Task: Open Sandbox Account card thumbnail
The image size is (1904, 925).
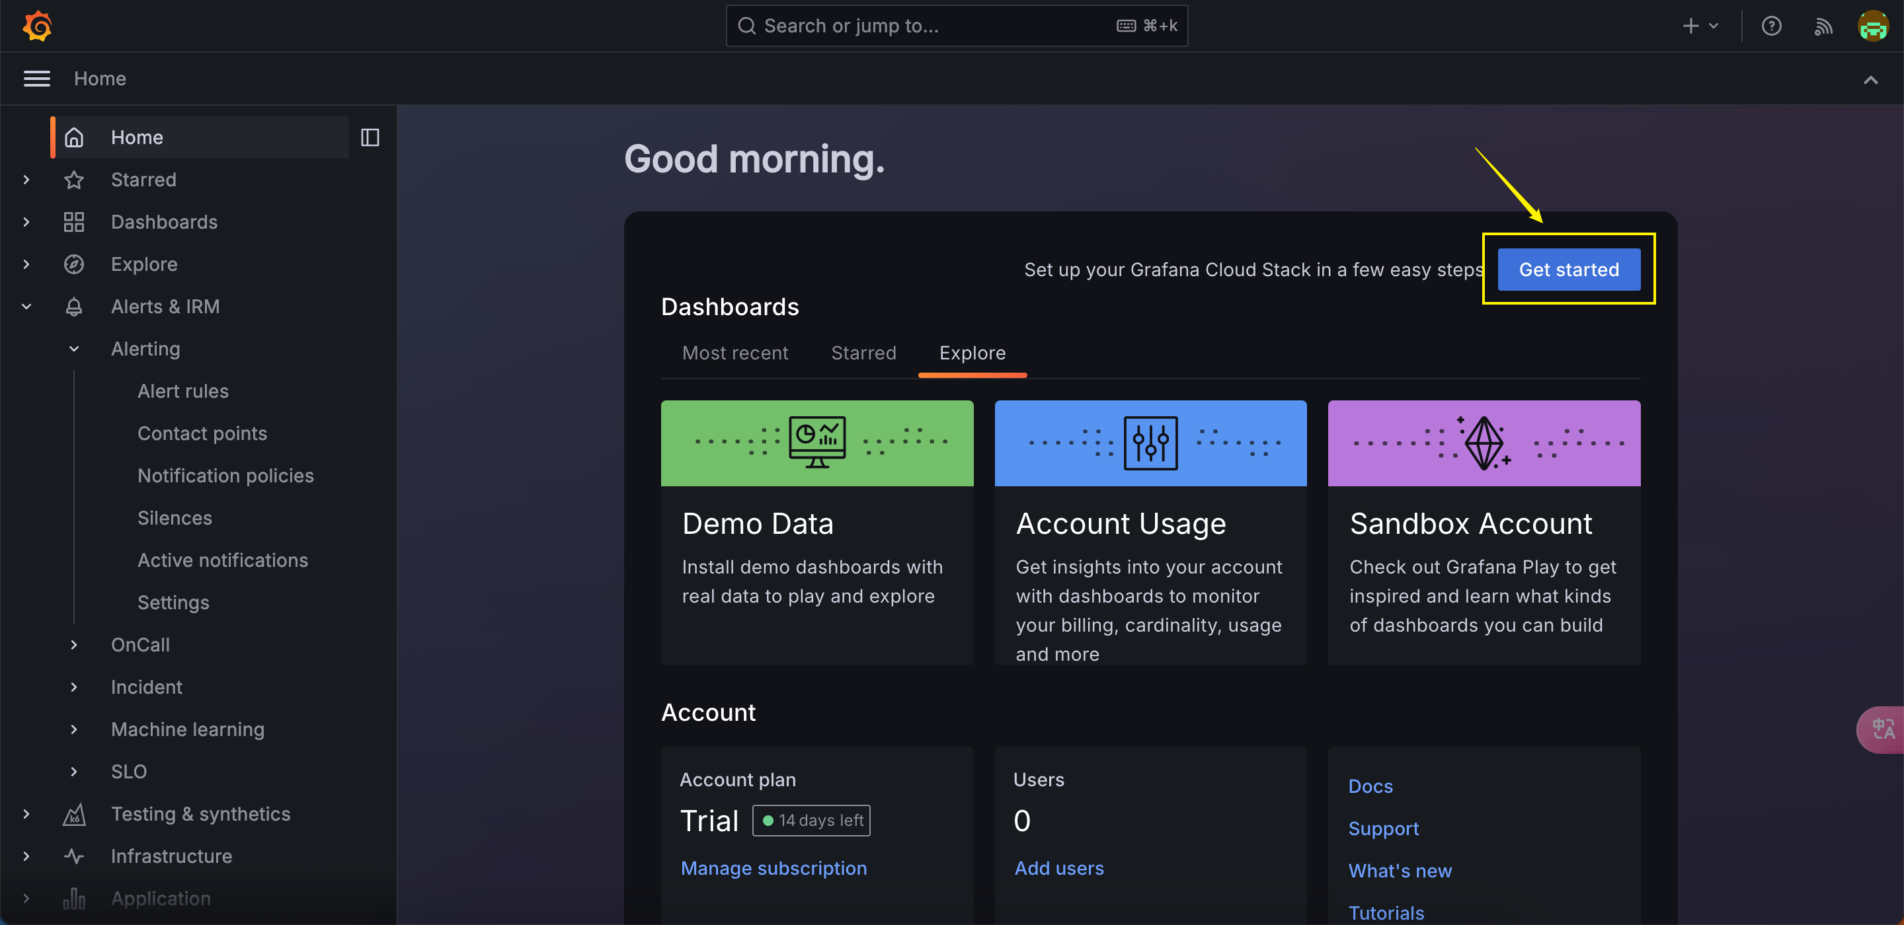Action: tap(1484, 443)
